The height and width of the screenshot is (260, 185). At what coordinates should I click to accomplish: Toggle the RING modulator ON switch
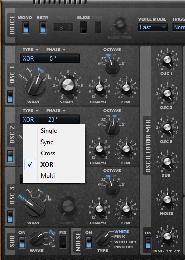coord(148,243)
